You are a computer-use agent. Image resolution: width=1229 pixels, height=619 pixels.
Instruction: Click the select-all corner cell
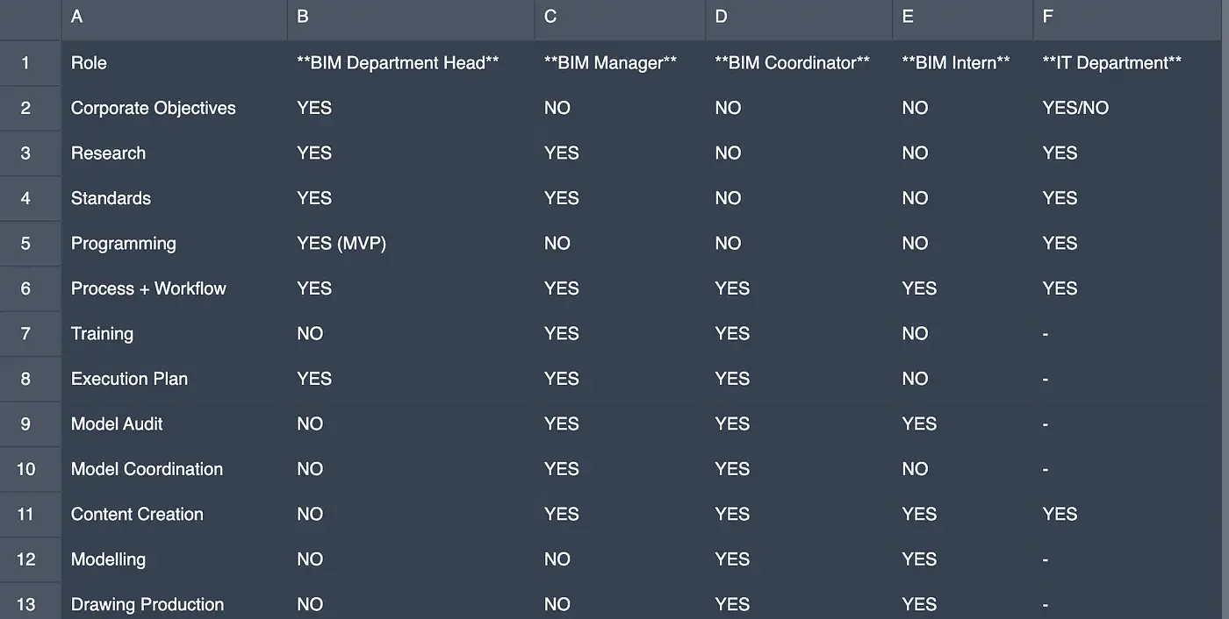(x=30, y=18)
